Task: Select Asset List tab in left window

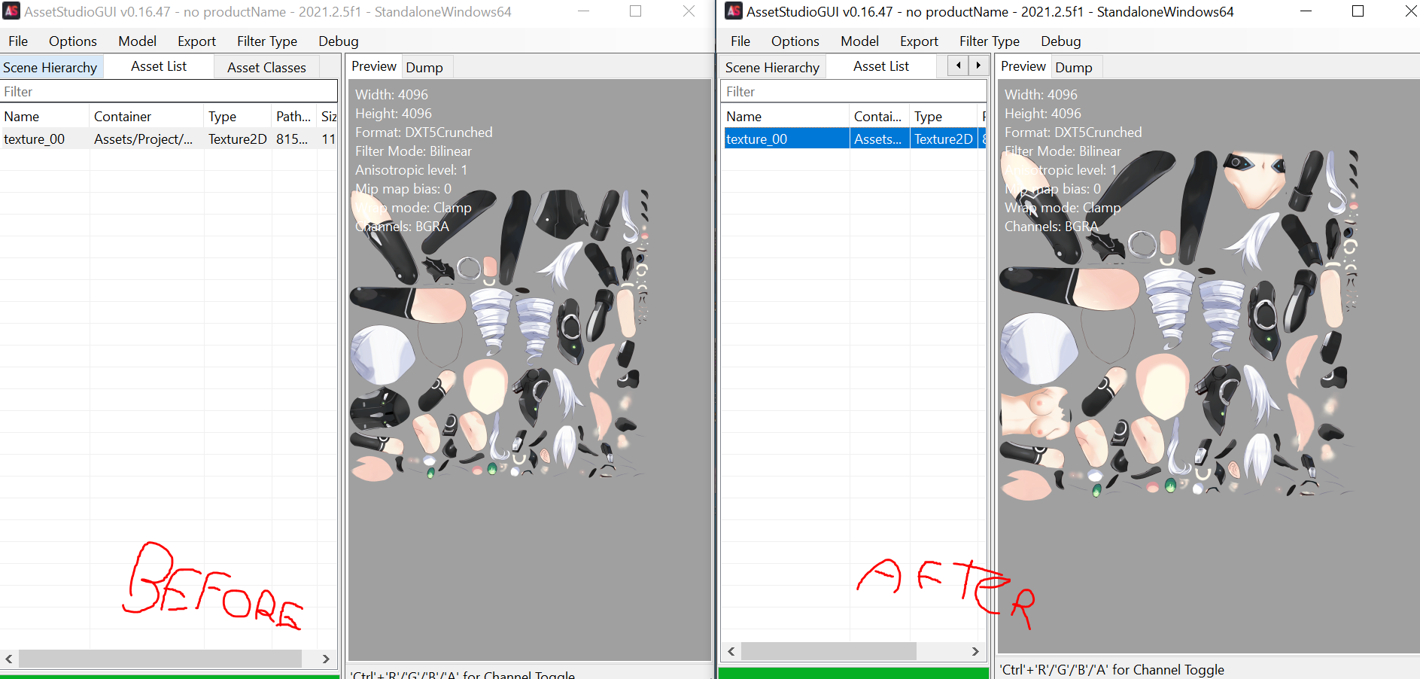Action: 159,66
